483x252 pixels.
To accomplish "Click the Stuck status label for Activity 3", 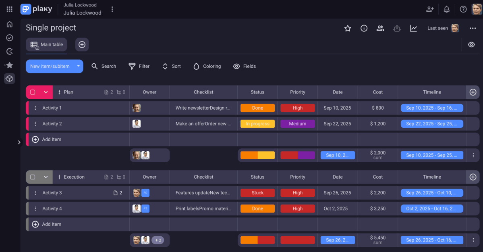I will pyautogui.click(x=257, y=193).
